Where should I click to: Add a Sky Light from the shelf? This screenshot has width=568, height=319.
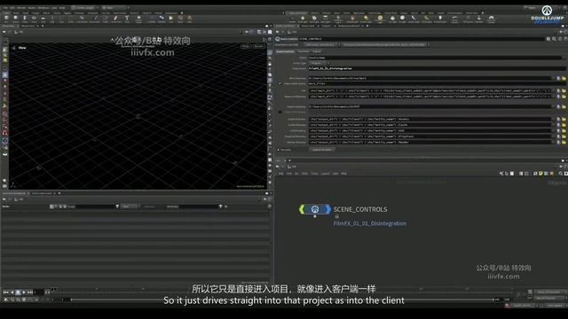(x=392, y=19)
